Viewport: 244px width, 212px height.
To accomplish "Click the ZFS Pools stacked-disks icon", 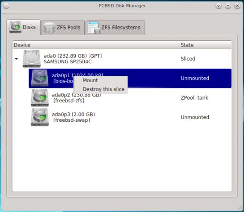I will 50,28.
